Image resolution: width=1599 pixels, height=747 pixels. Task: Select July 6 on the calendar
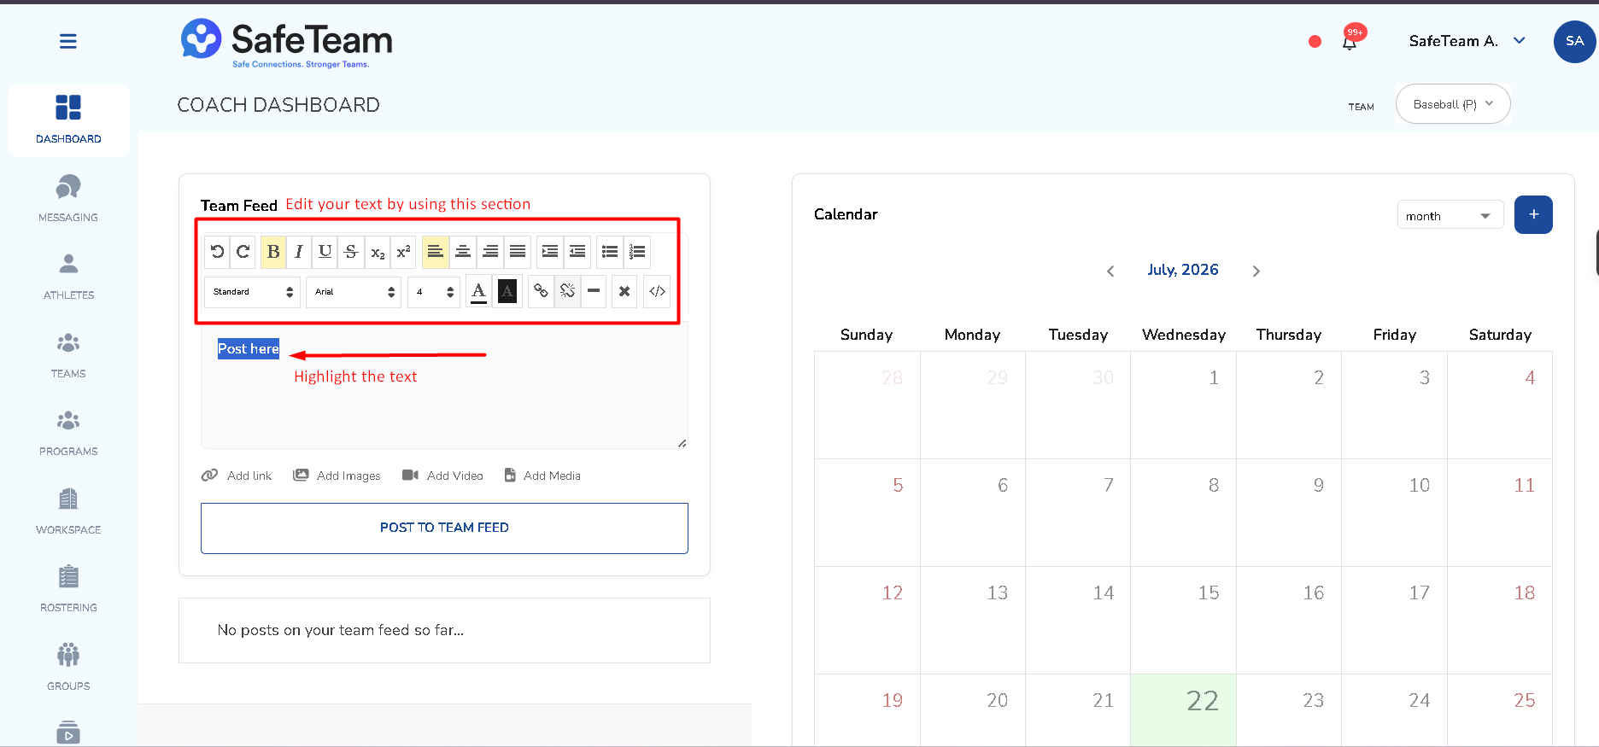tap(973, 513)
